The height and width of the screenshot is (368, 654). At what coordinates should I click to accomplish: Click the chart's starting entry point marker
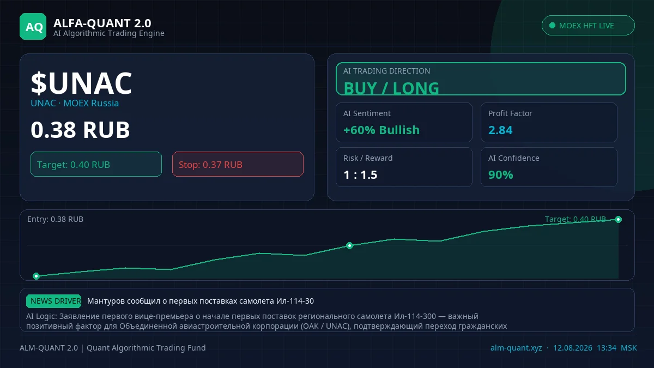tap(36, 276)
